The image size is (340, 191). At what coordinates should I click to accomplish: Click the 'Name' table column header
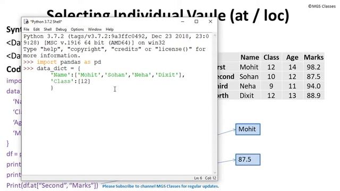pyautogui.click(x=250, y=57)
